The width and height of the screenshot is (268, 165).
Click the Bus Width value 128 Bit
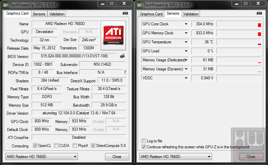(109, 97)
